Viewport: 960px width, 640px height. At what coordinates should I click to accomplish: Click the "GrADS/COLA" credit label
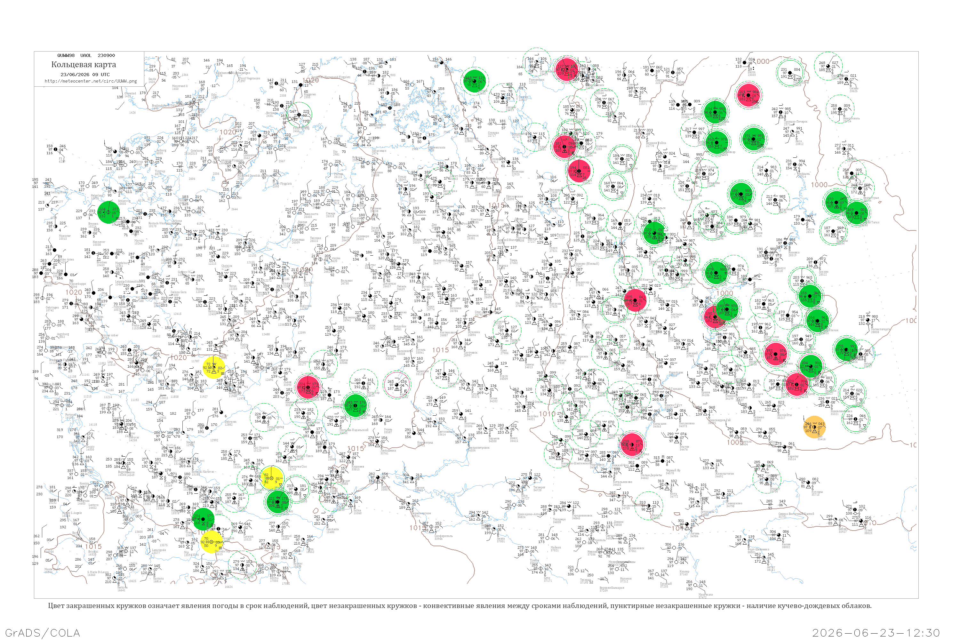43,633
